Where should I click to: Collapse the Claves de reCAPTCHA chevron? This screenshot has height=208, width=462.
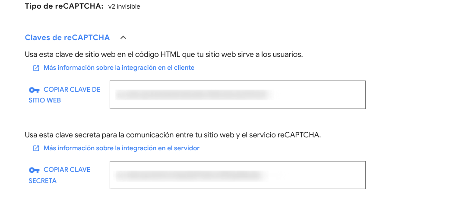pyautogui.click(x=123, y=38)
